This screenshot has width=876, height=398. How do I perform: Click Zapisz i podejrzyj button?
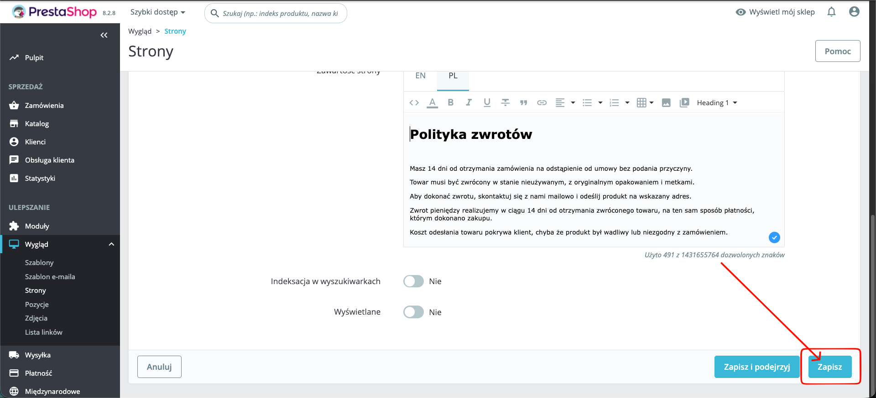[x=757, y=367]
